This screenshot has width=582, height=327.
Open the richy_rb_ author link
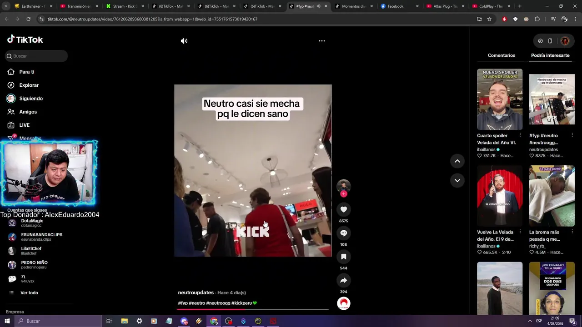[x=537, y=246]
